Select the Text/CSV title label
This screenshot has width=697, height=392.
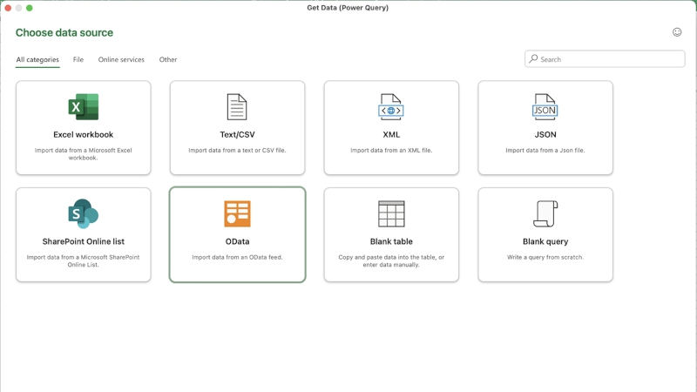tap(237, 135)
